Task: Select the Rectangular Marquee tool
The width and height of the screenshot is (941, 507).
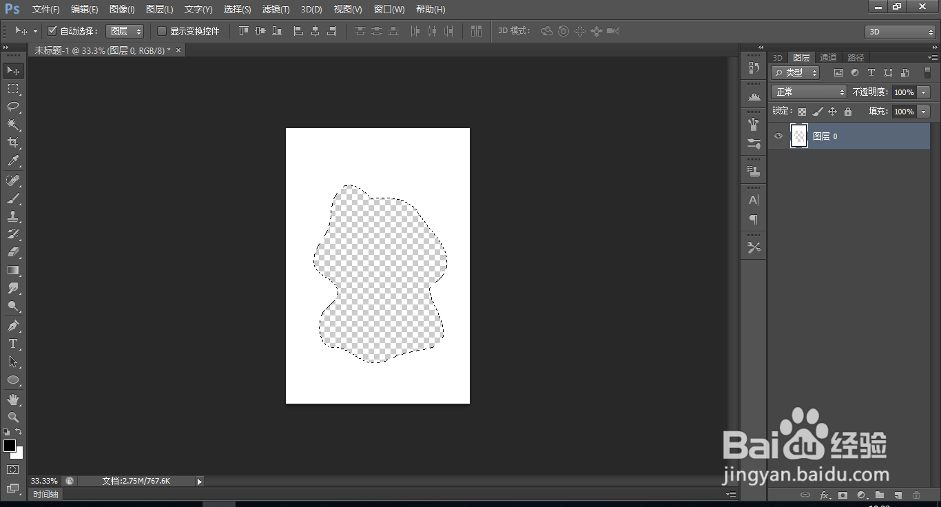Action: (13, 89)
